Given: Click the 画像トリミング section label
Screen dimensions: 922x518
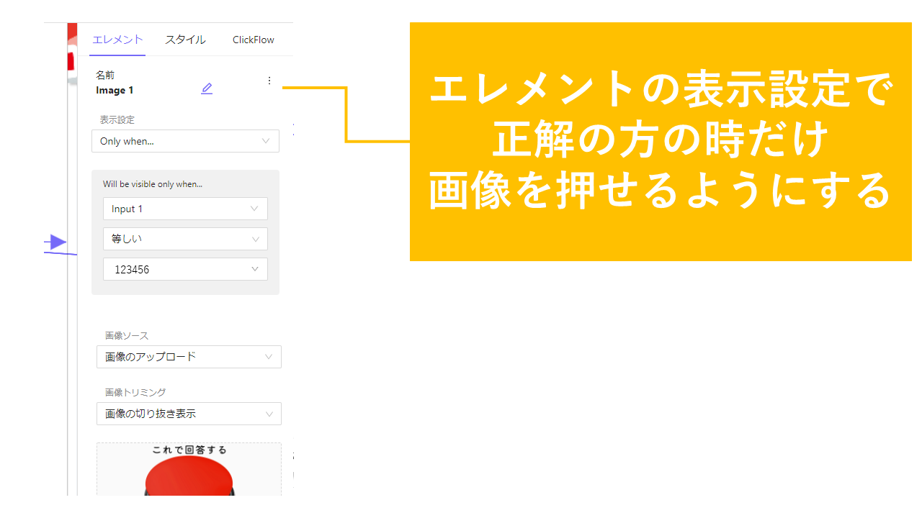Looking at the screenshot, I should click(135, 393).
